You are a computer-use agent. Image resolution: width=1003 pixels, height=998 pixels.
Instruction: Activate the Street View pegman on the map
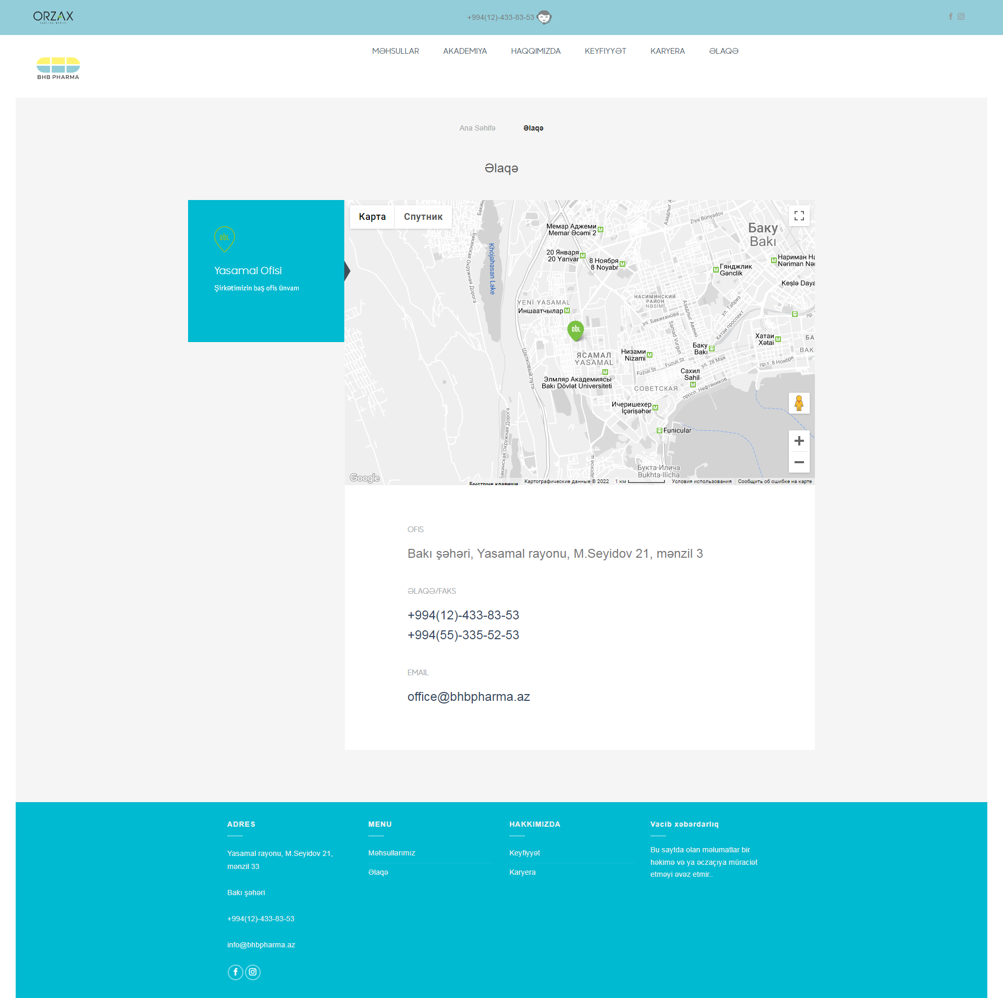click(x=799, y=403)
